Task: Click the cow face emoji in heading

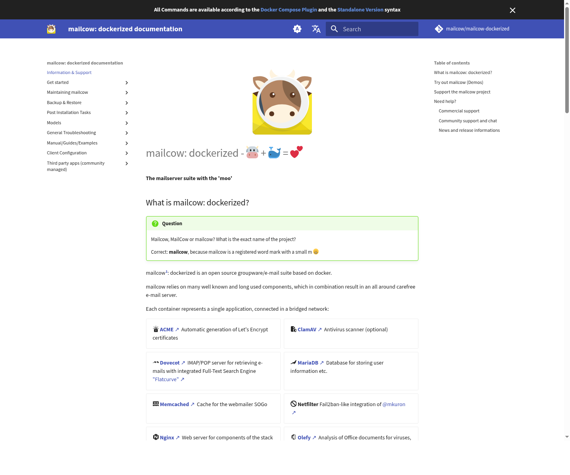Action: click(252, 152)
